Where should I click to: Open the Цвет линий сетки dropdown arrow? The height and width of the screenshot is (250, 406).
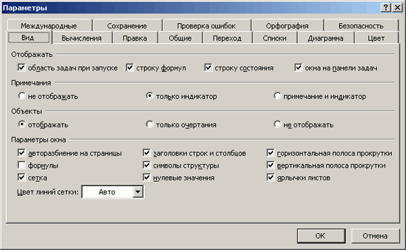138,192
